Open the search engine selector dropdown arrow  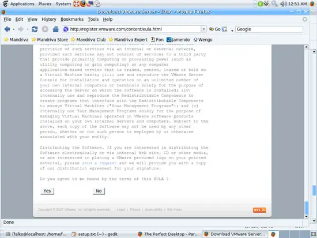(x=232, y=31)
